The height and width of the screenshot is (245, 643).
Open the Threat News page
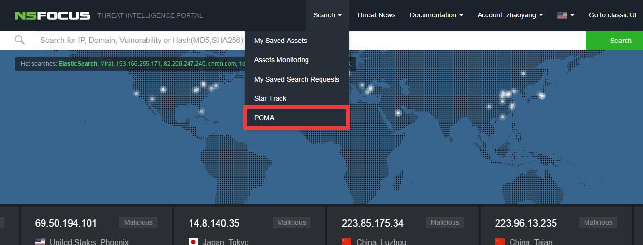(x=376, y=15)
